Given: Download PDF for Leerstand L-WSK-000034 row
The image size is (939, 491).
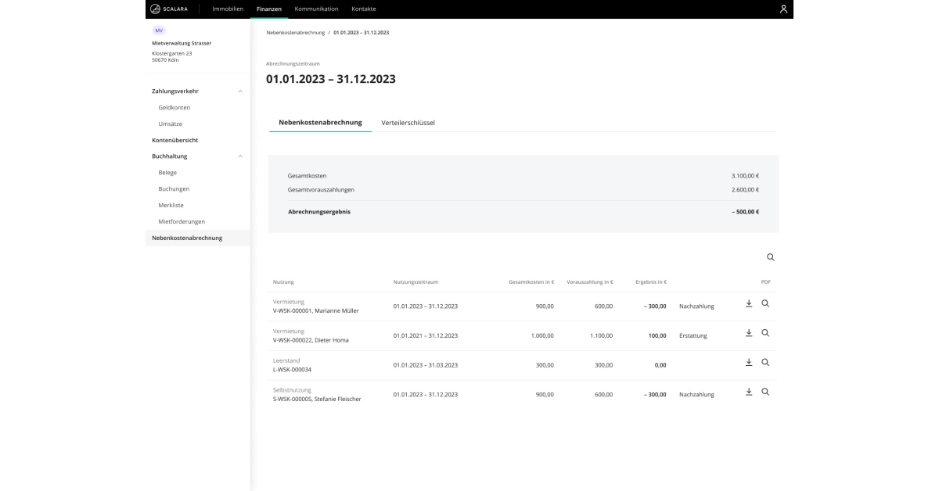Looking at the screenshot, I should (x=749, y=362).
